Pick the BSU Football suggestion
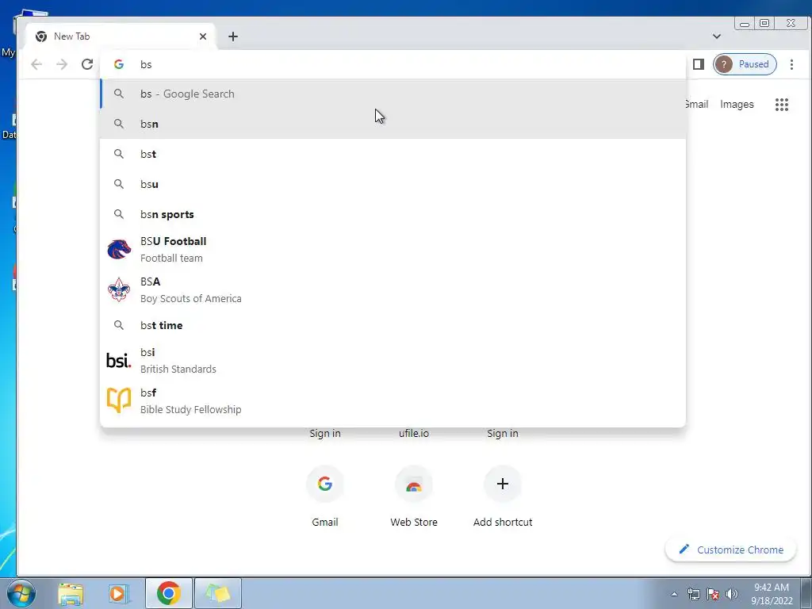 393,250
